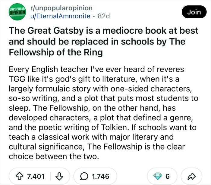
Task: Open the Unpopular Opinion subreddit avatar
Action: click(17, 12)
